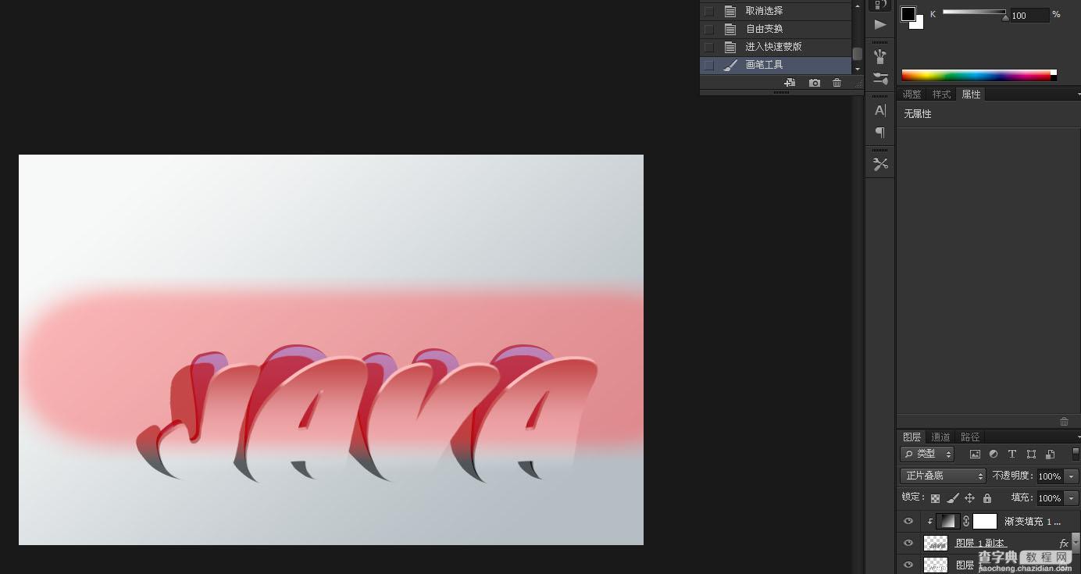Screen dimensions: 1081x574
Task: Toggle lock position
Action: pyautogui.click(x=970, y=498)
